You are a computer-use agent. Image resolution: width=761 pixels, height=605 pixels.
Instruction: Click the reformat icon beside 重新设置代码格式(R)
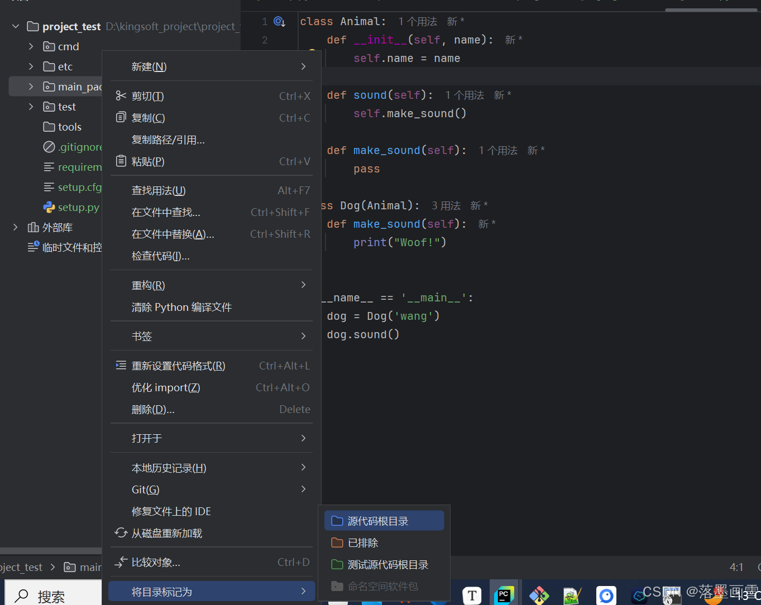121,365
